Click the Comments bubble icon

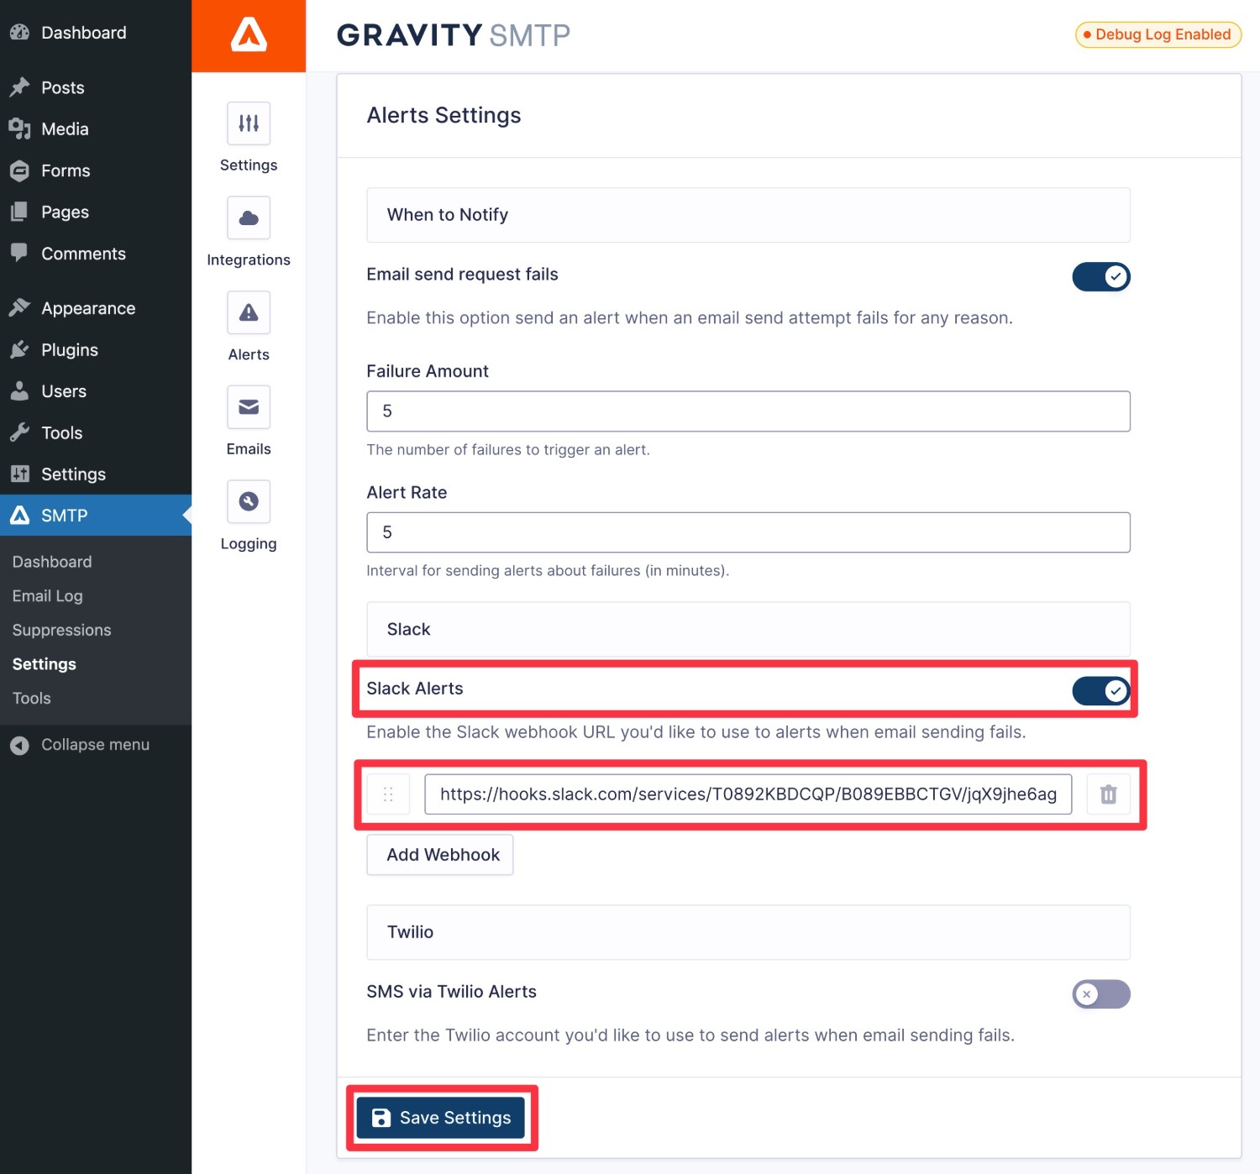19,253
